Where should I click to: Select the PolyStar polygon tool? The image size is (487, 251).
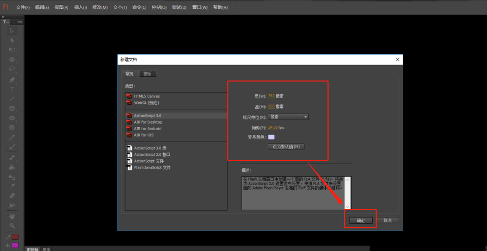pyautogui.click(x=12, y=128)
